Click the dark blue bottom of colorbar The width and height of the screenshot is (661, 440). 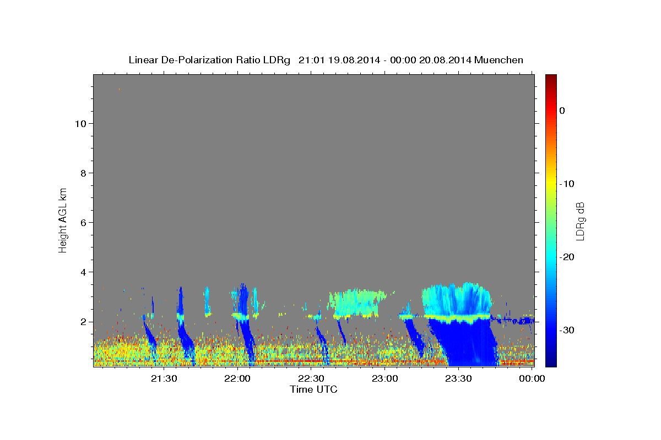tap(551, 360)
